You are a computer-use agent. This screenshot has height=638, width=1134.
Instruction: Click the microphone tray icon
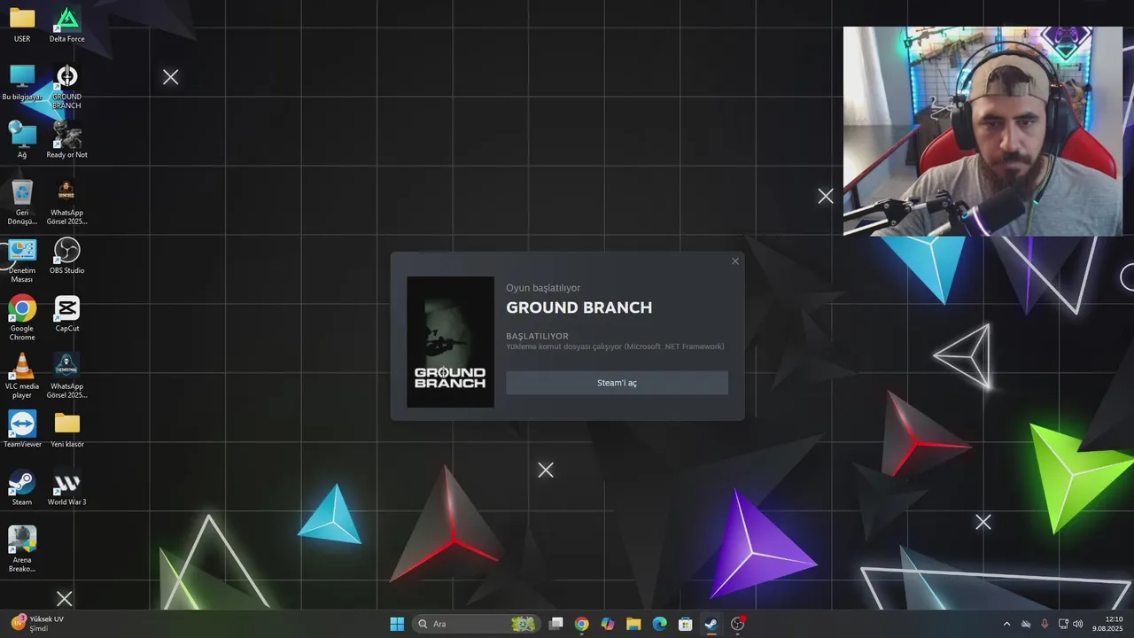(1045, 624)
